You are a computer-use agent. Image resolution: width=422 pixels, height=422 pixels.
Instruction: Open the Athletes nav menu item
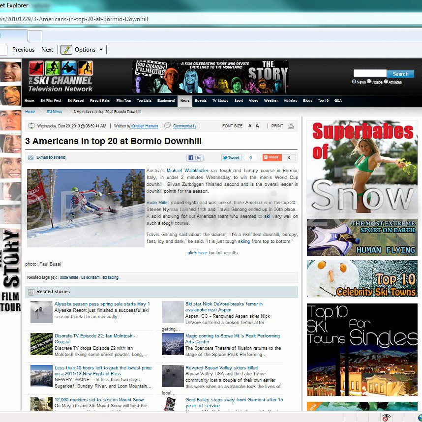(290, 101)
